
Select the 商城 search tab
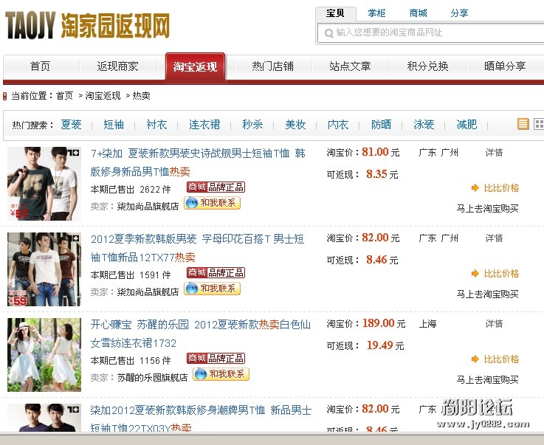[x=418, y=13]
